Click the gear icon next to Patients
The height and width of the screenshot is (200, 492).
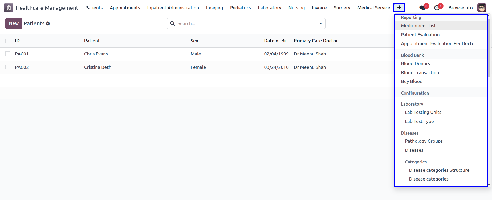[x=48, y=23]
